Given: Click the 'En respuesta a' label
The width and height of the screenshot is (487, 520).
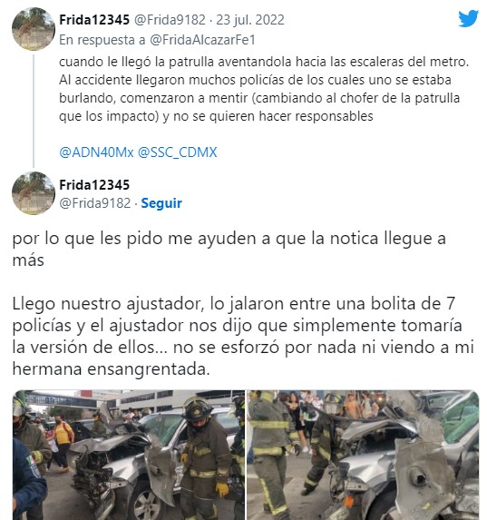Looking at the screenshot, I should click(102, 40).
